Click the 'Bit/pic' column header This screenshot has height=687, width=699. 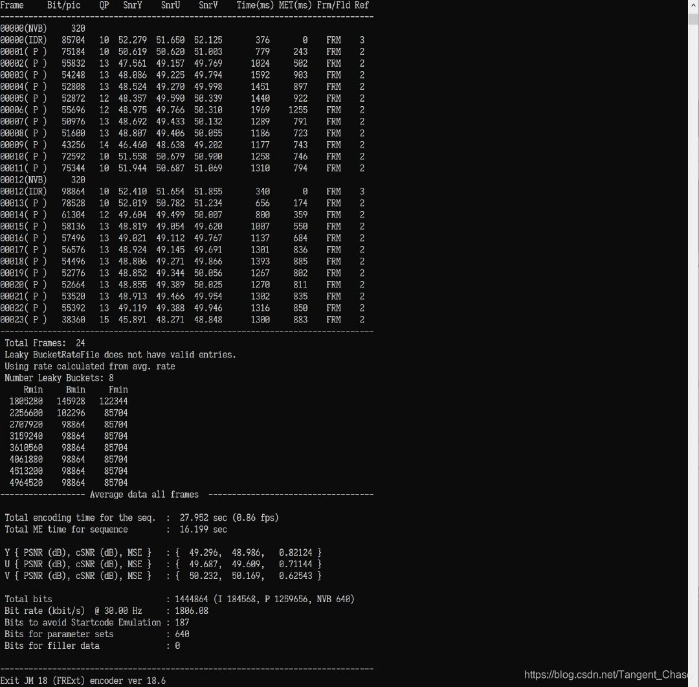[63, 5]
